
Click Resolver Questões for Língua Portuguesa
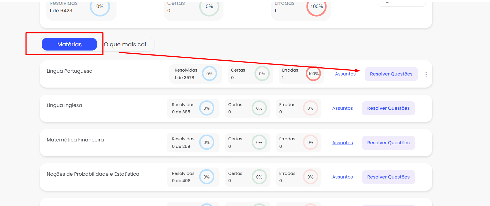(x=391, y=74)
